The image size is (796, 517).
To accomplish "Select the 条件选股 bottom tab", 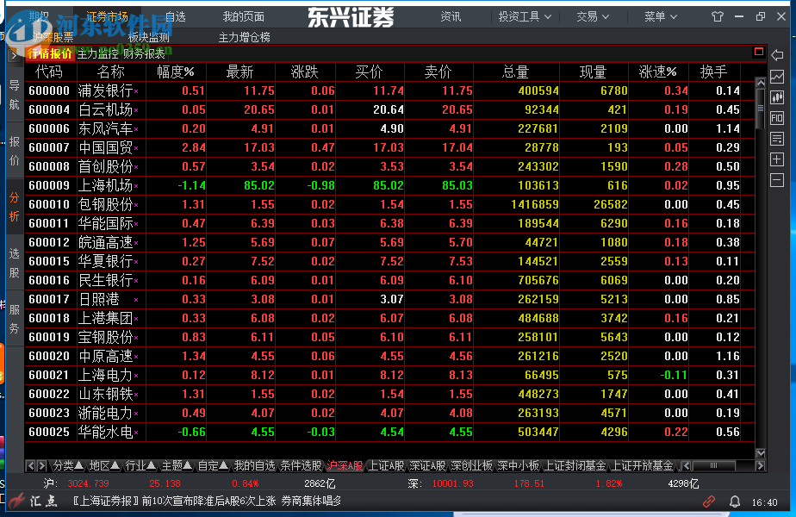I will coord(301,465).
